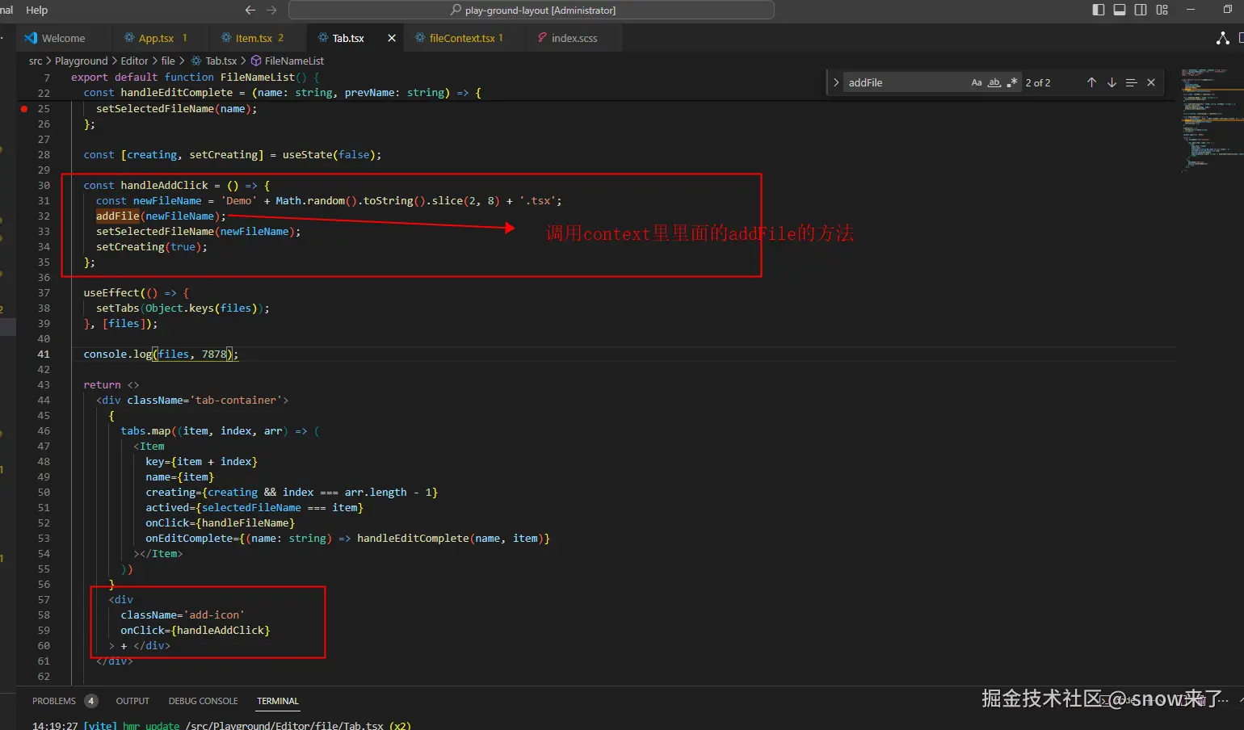Viewport: 1244px width, 730px height.
Task: Toggle Match Case in find widget
Action: 977,82
